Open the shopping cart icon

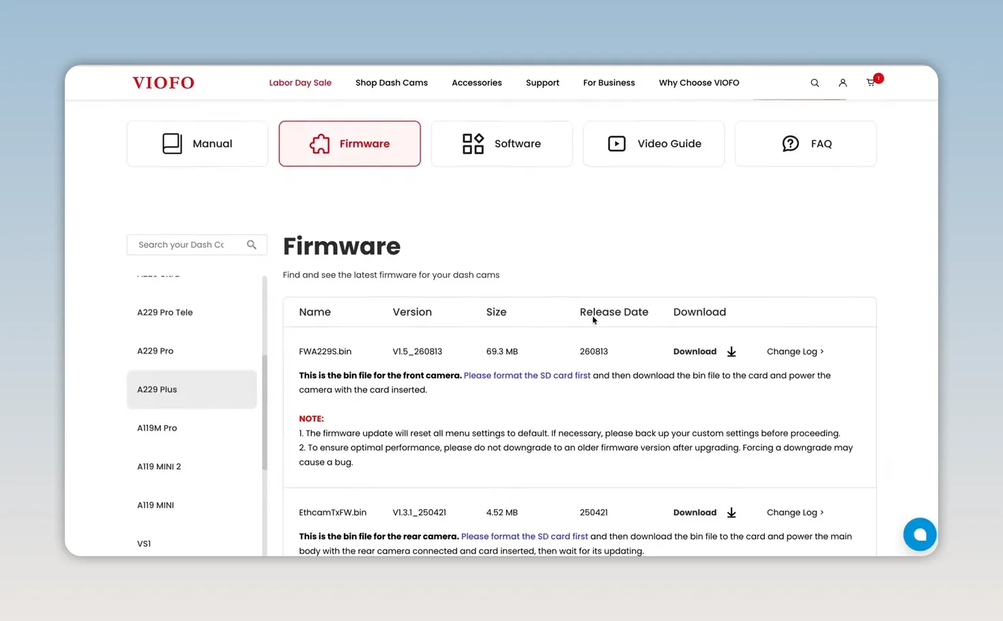pos(871,83)
